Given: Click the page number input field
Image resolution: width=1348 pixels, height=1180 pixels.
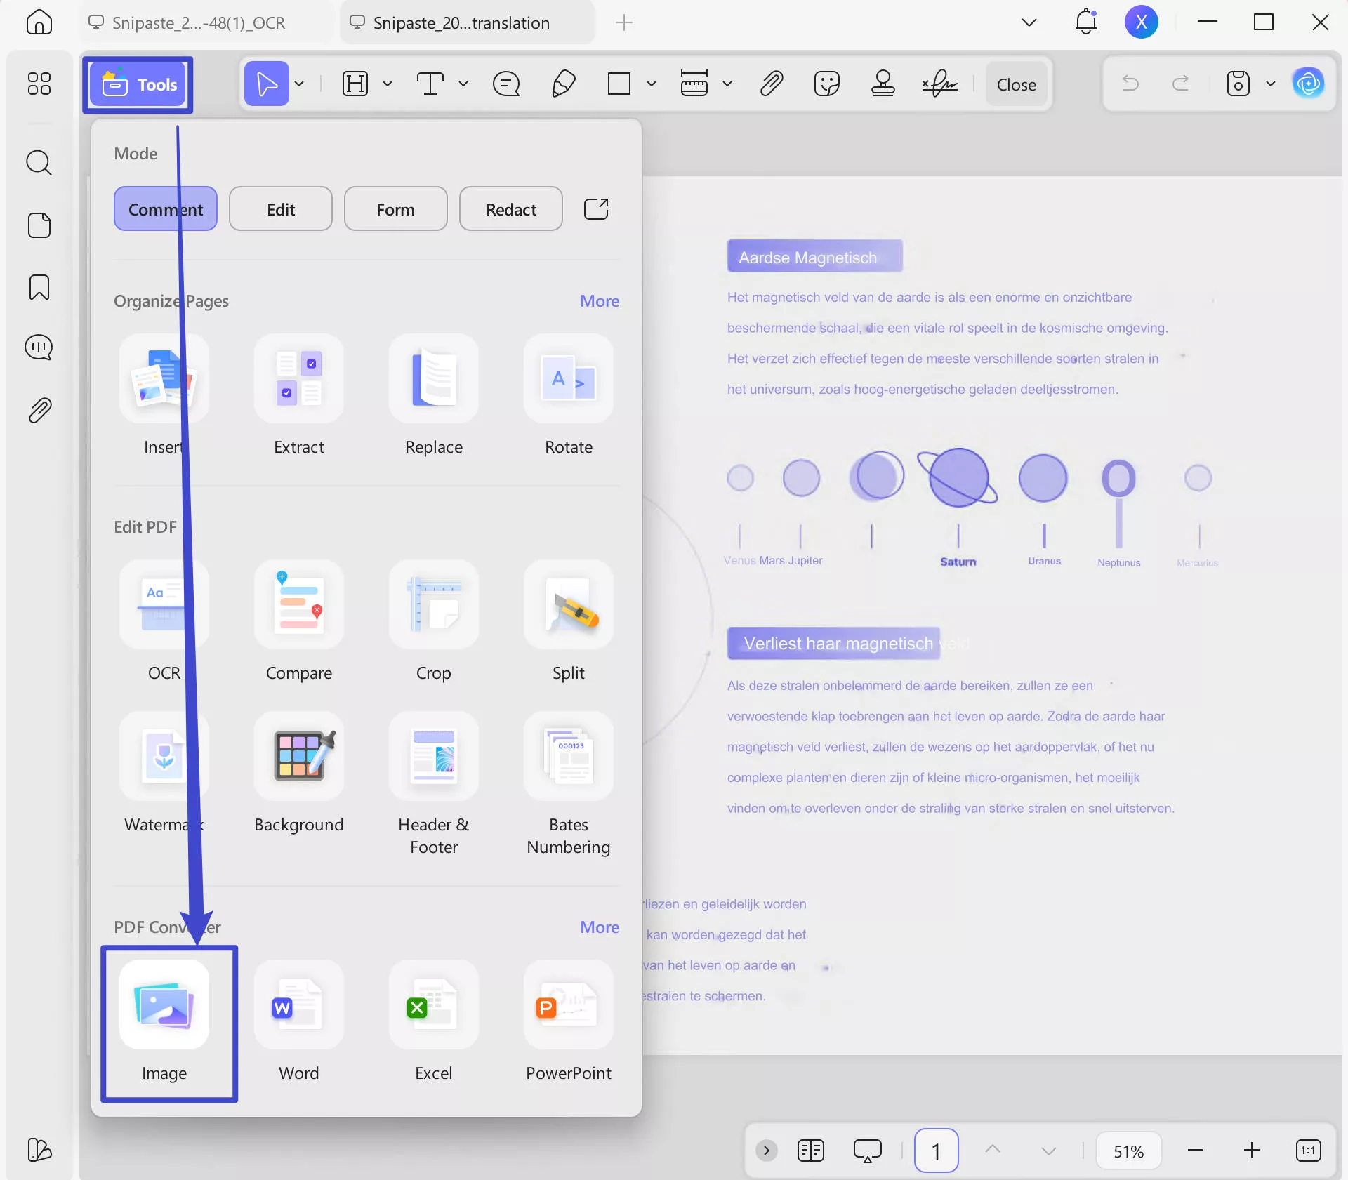Looking at the screenshot, I should coord(937,1150).
